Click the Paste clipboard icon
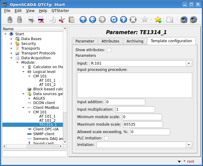203x166 pixels. tap(71, 20)
